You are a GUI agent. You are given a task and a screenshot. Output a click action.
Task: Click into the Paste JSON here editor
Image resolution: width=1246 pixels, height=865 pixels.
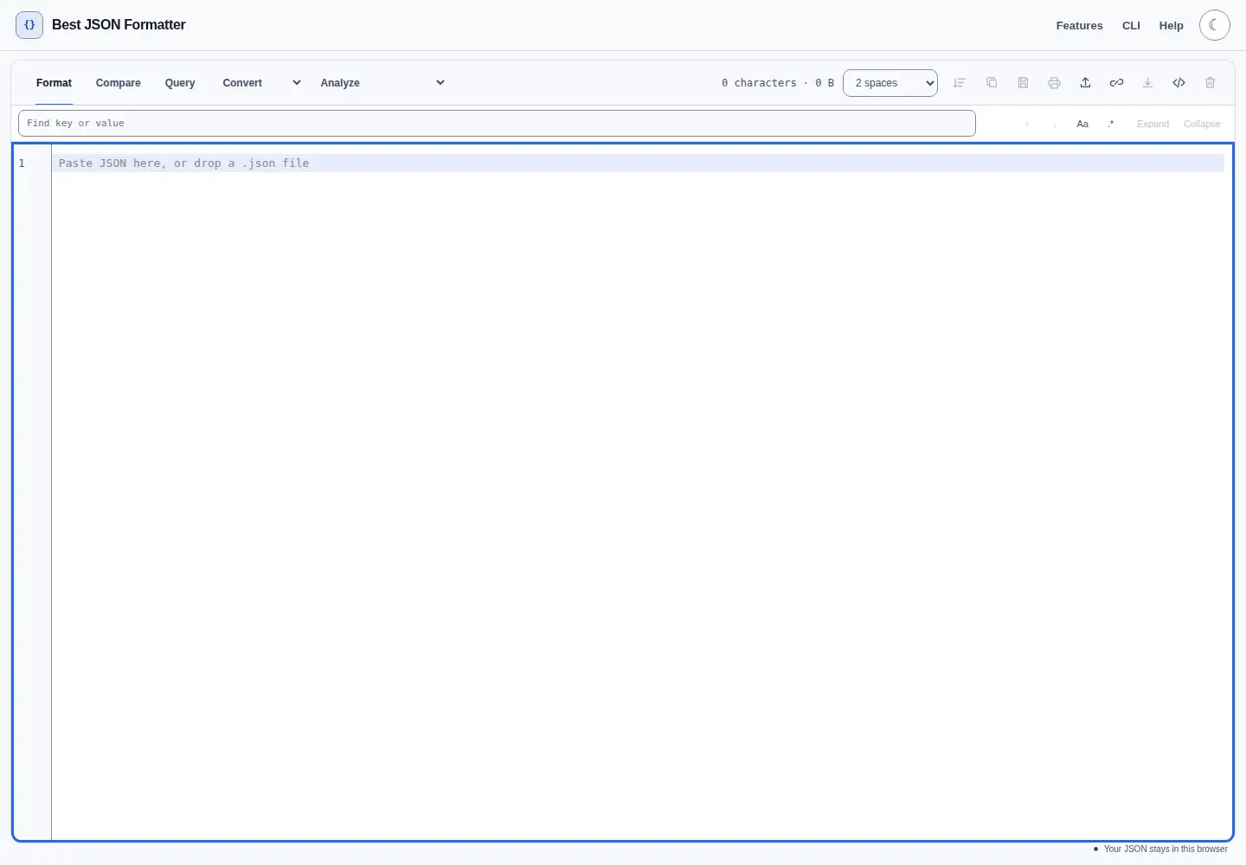pyautogui.click(x=641, y=491)
